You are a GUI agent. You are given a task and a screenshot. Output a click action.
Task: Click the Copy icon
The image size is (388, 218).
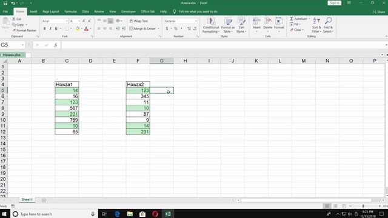[x=14, y=25]
